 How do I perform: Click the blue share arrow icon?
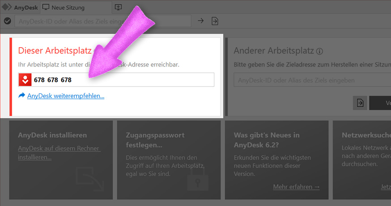22,95
